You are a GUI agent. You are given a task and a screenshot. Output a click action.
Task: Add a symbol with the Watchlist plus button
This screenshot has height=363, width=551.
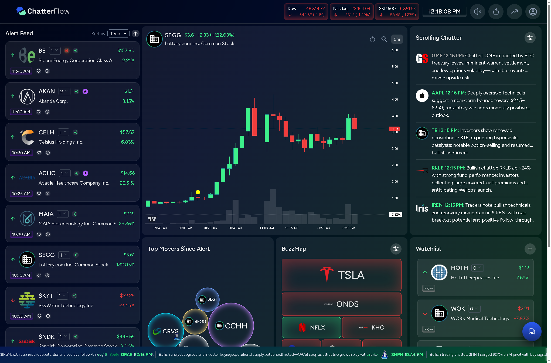(x=530, y=249)
